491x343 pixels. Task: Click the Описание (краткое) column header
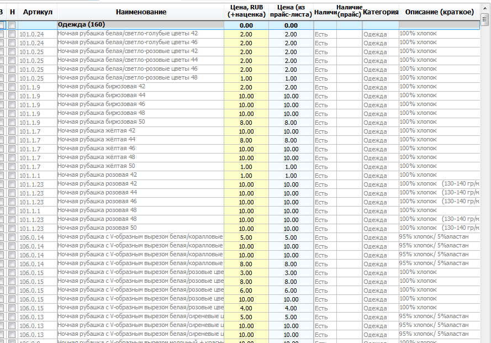click(x=439, y=12)
